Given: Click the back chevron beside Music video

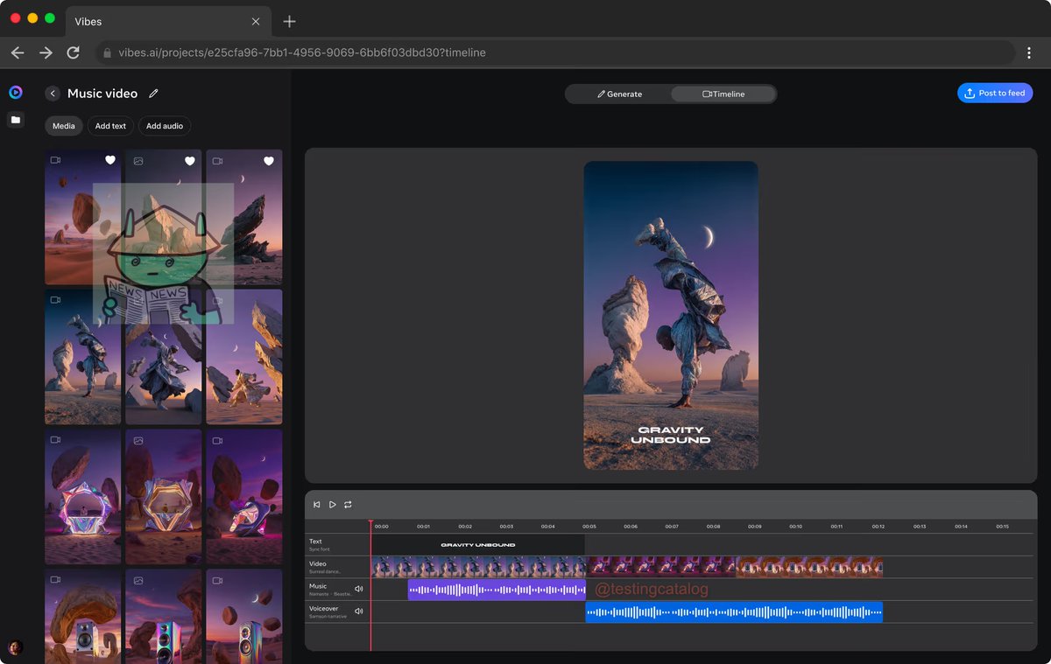Looking at the screenshot, I should click(x=52, y=93).
